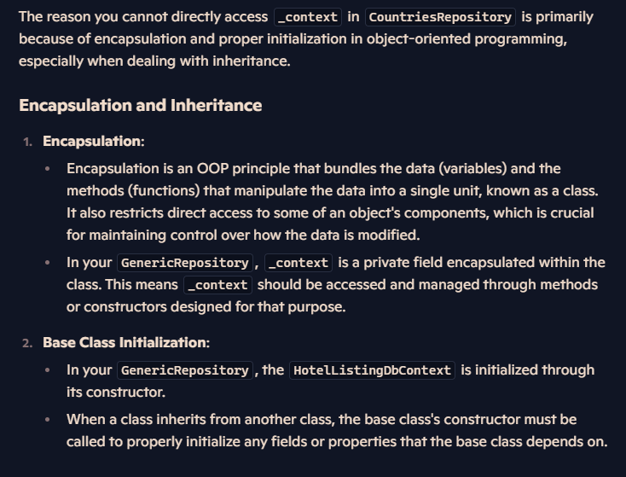Click the number 1. list marker
Viewport: 626px width, 477px height.
[27, 142]
